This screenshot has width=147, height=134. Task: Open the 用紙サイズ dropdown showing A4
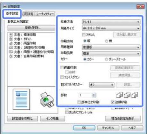tap(111, 28)
